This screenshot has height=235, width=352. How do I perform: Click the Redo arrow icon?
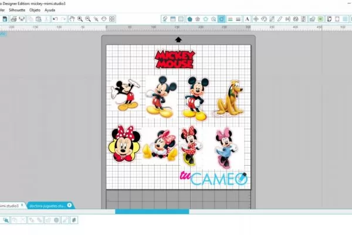[x=63, y=19]
